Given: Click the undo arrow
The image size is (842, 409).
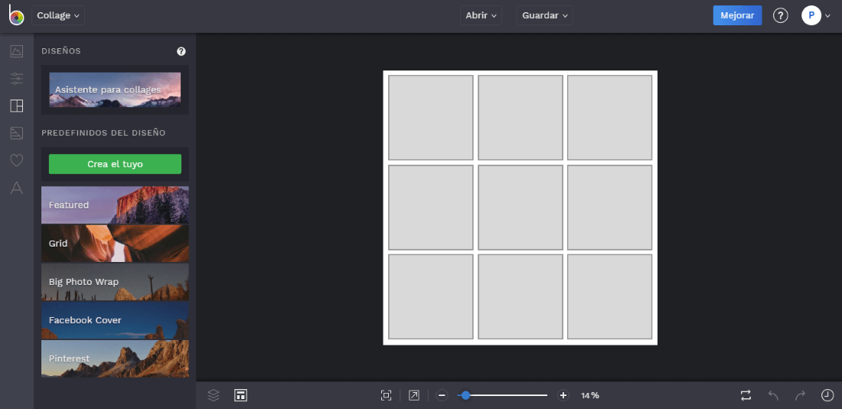Looking at the screenshot, I should coord(773,395).
